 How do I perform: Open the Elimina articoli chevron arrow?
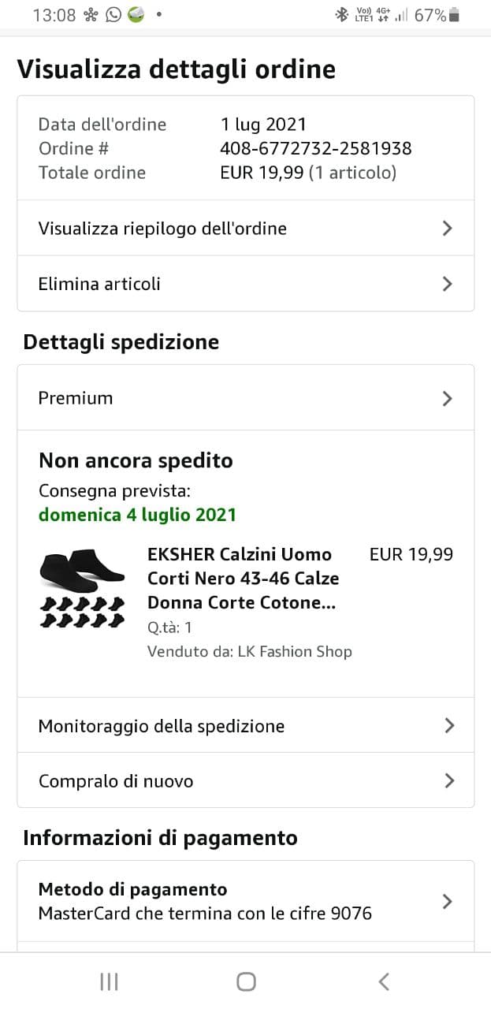(x=447, y=284)
